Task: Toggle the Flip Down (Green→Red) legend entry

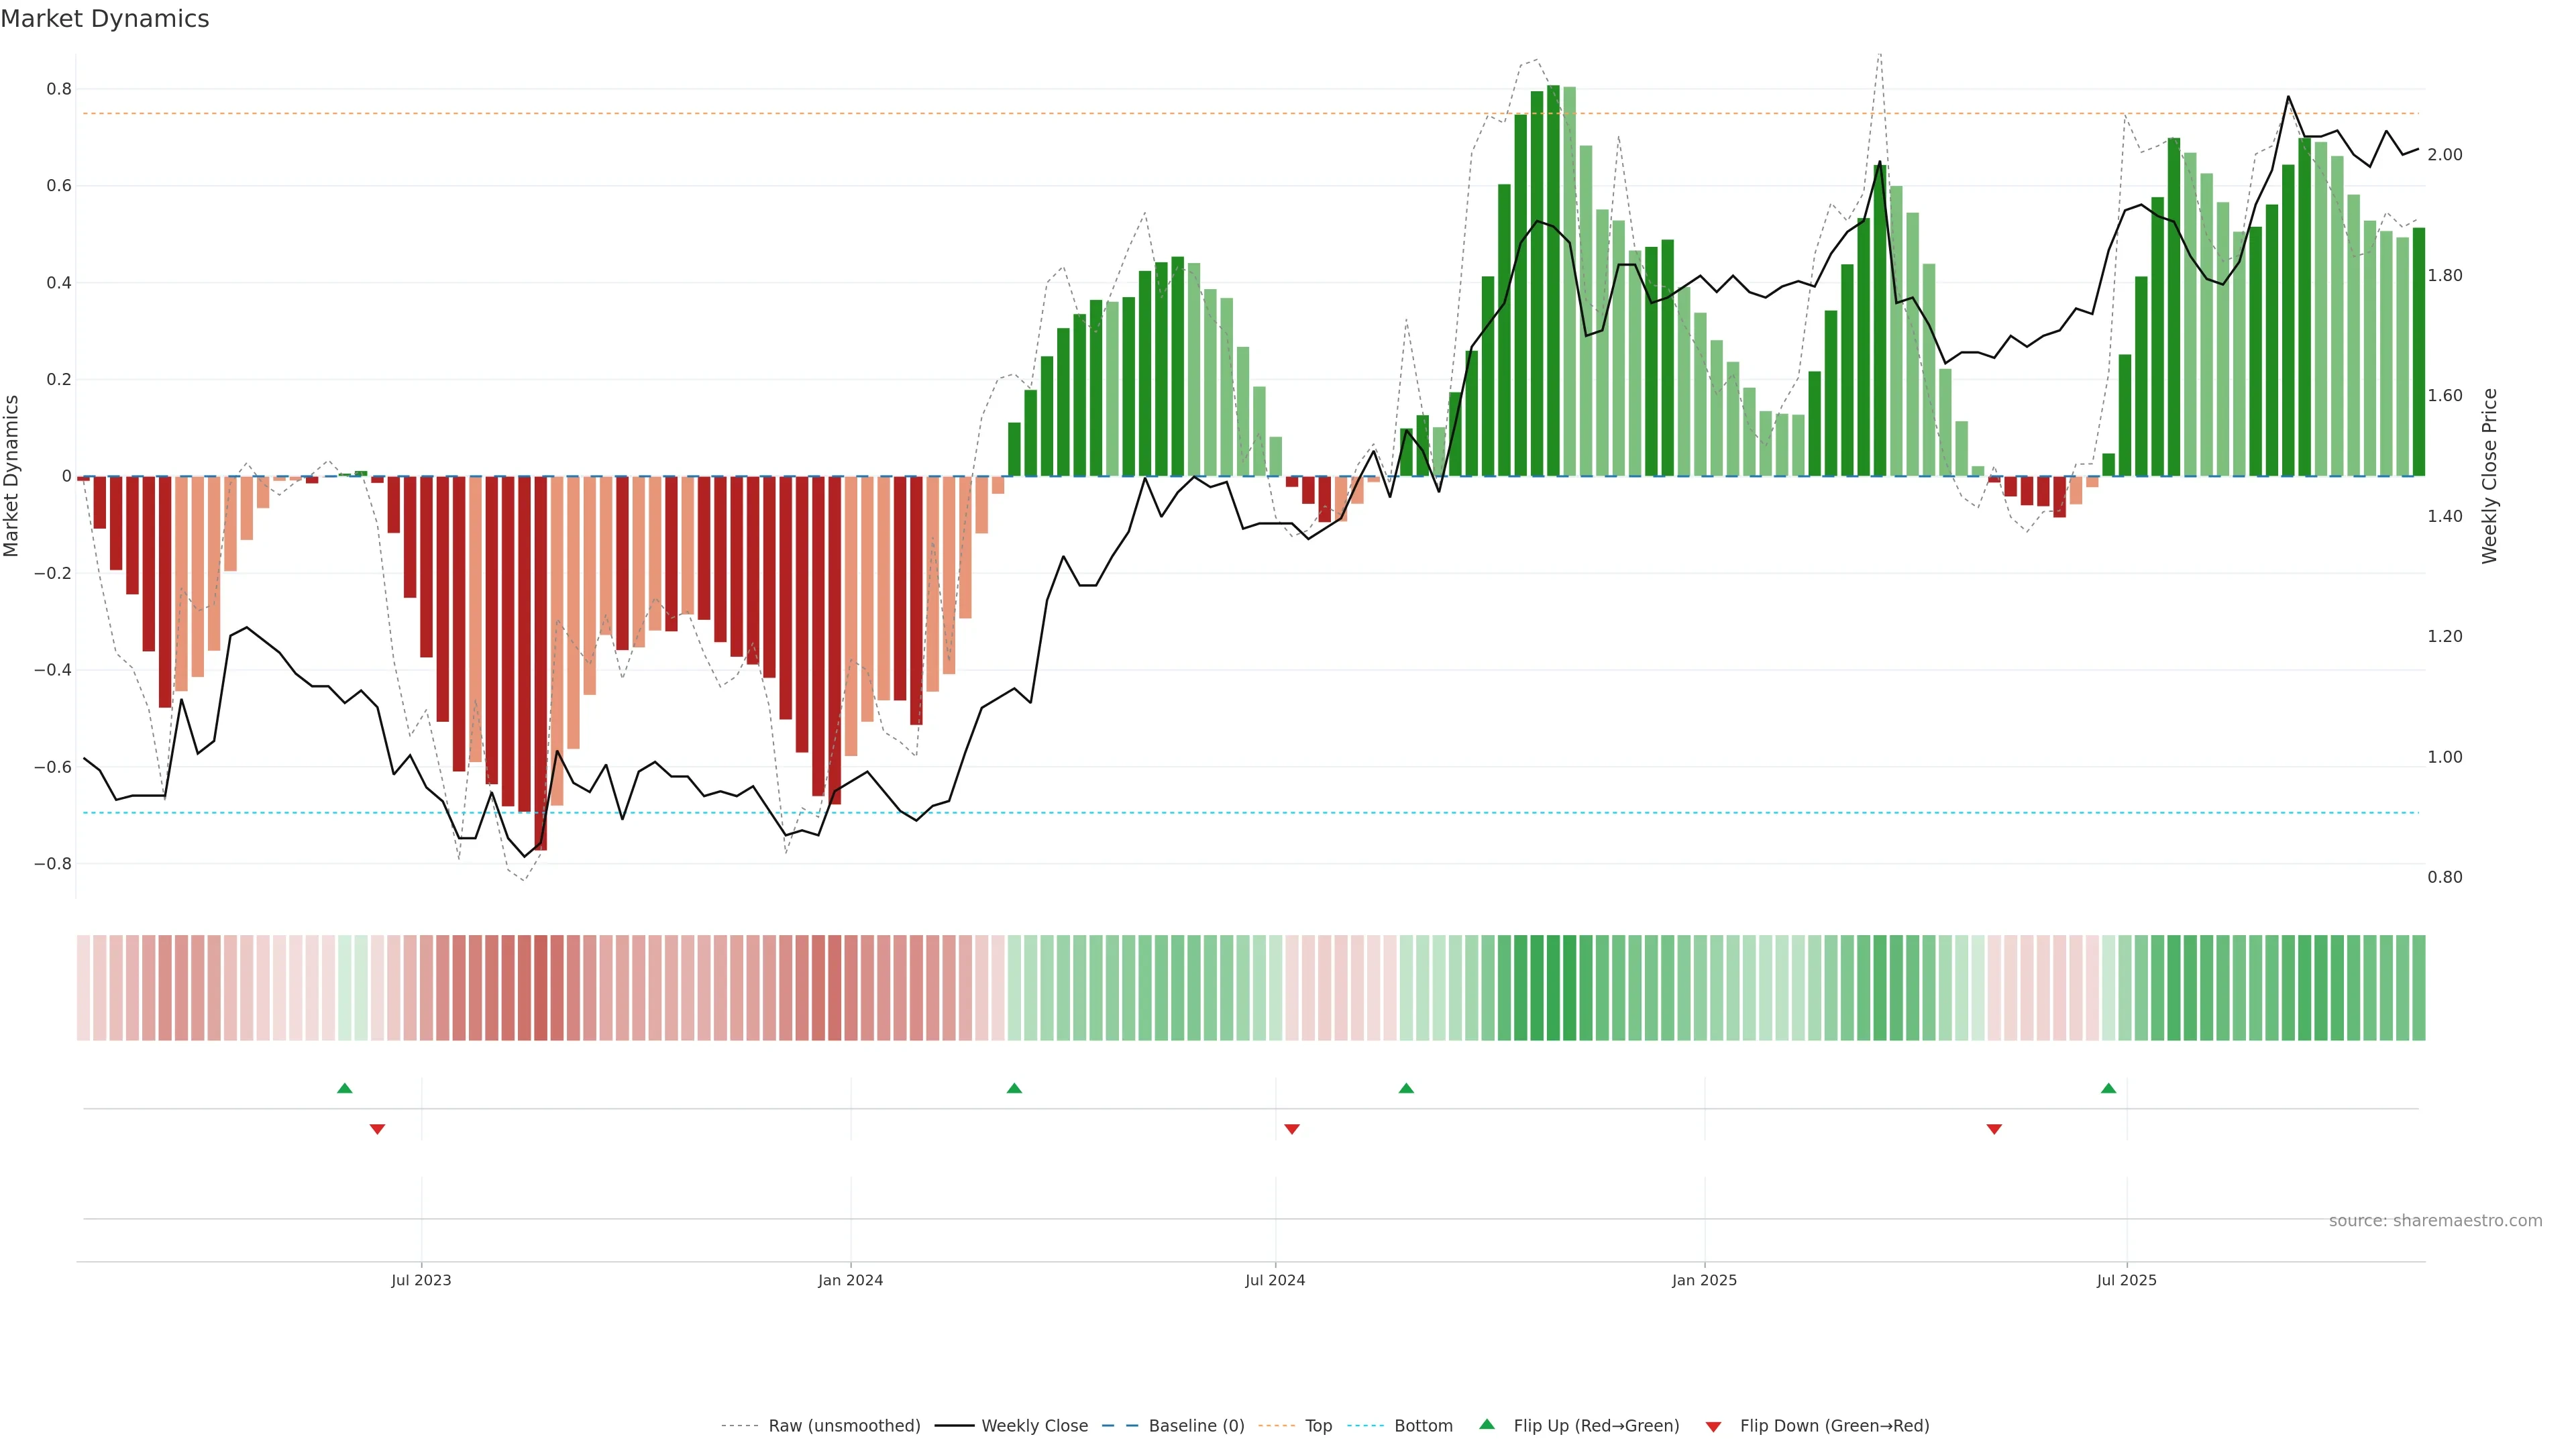Action: pos(1834,1426)
